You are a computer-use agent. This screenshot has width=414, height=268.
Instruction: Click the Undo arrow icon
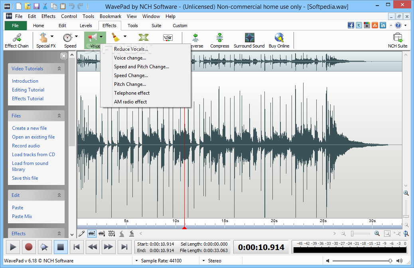click(x=71, y=6)
